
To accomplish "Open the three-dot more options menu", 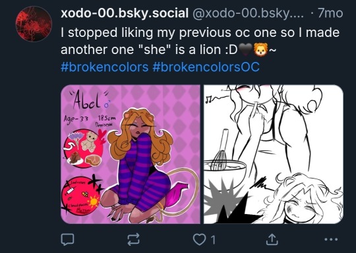I will pyautogui.click(x=331, y=239).
